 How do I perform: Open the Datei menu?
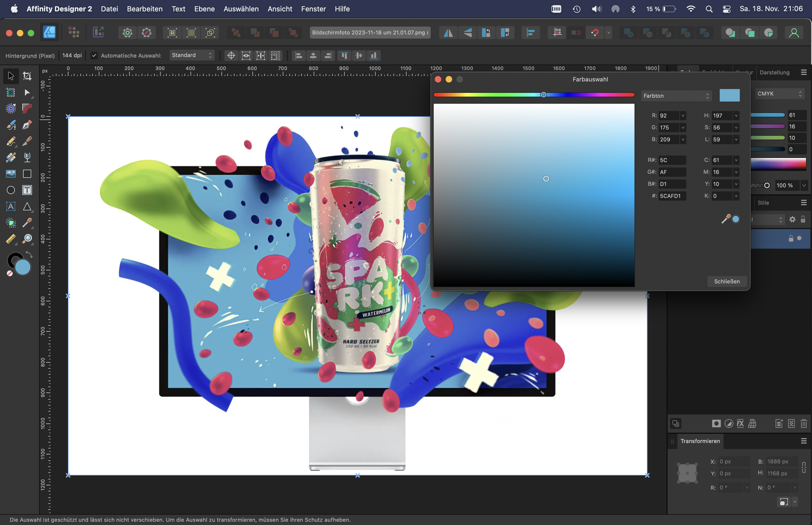coord(109,9)
